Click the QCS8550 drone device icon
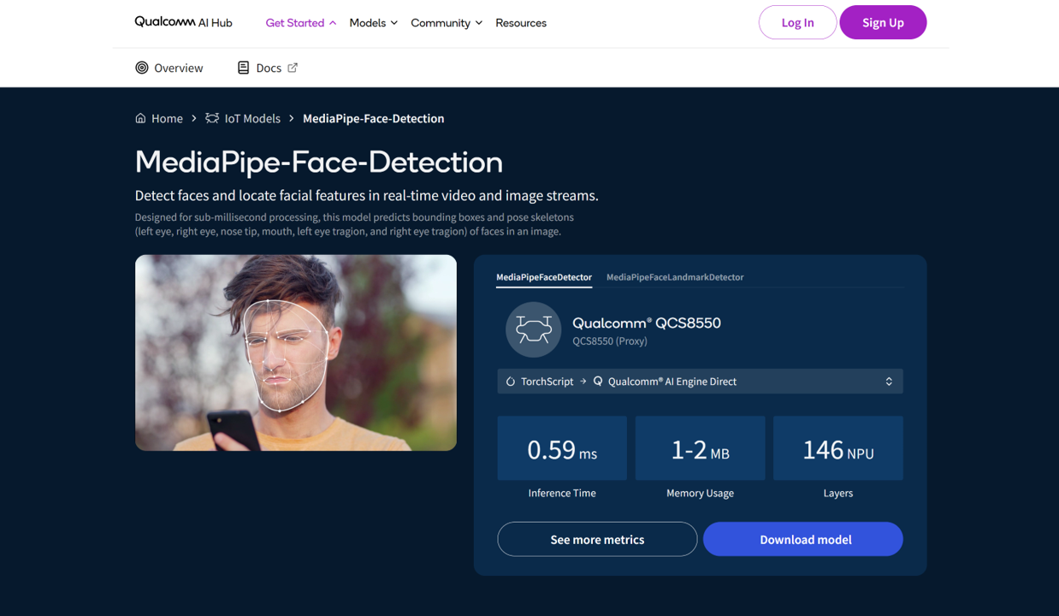The width and height of the screenshot is (1059, 616). (x=533, y=329)
